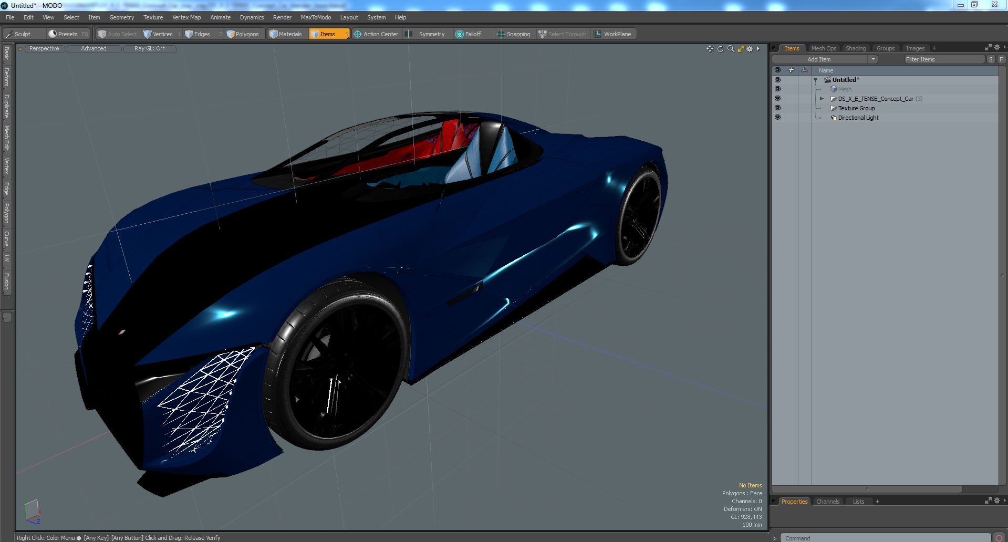Viewport: 1008px width, 542px height.
Task: Open viewport arrow menu beside the gear
Action: [758, 49]
